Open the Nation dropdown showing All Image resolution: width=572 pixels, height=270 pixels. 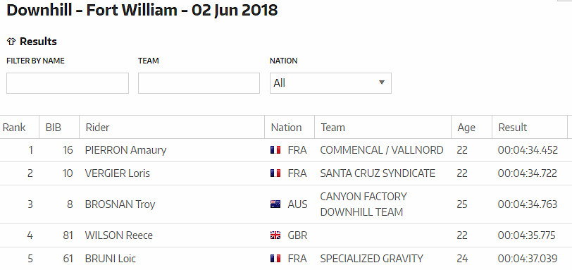click(330, 83)
